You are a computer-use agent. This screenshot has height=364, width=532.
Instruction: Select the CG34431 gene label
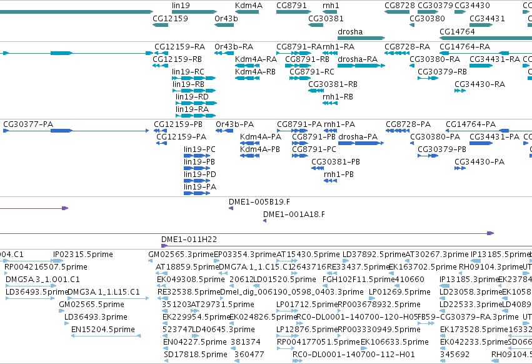(487, 18)
